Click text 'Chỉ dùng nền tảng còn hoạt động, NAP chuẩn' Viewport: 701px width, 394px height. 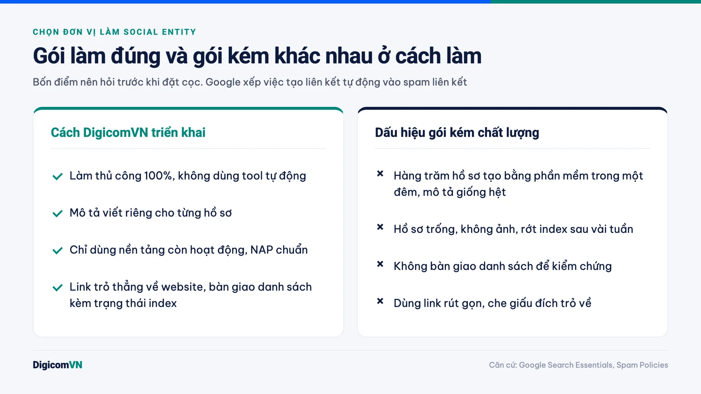[x=189, y=250]
